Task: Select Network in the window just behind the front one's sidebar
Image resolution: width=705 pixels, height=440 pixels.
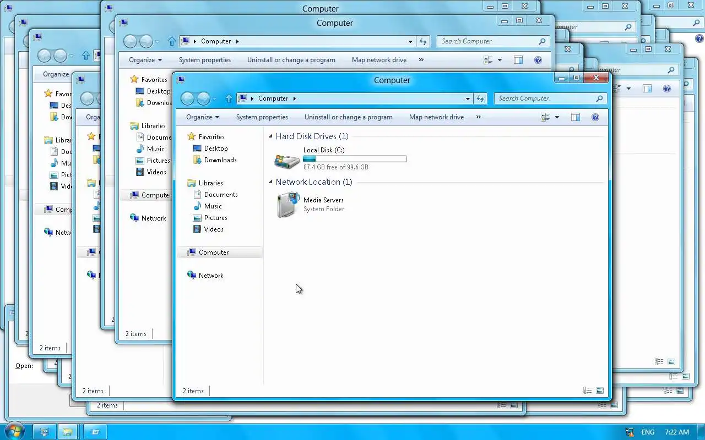Action: (x=154, y=218)
